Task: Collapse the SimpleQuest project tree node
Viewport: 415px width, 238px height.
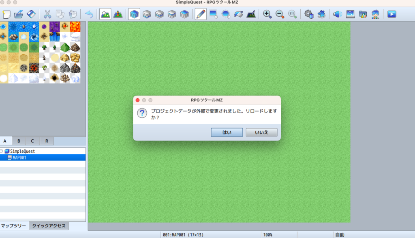Action: pyautogui.click(x=2, y=151)
